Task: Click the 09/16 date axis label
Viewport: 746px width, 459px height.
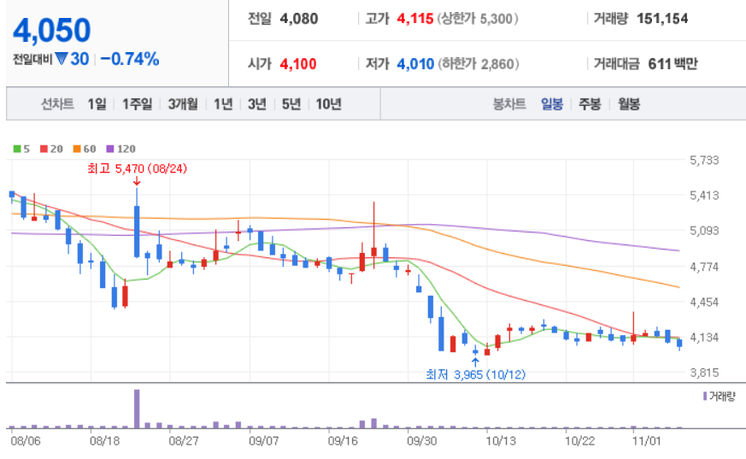Action: (343, 441)
